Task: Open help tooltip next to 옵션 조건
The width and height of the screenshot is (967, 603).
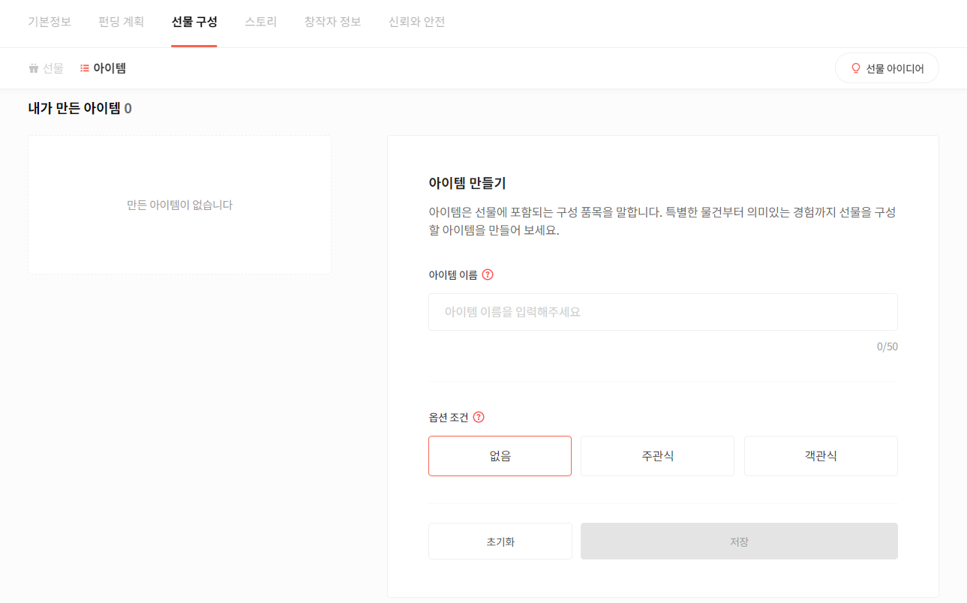Action: tap(479, 417)
